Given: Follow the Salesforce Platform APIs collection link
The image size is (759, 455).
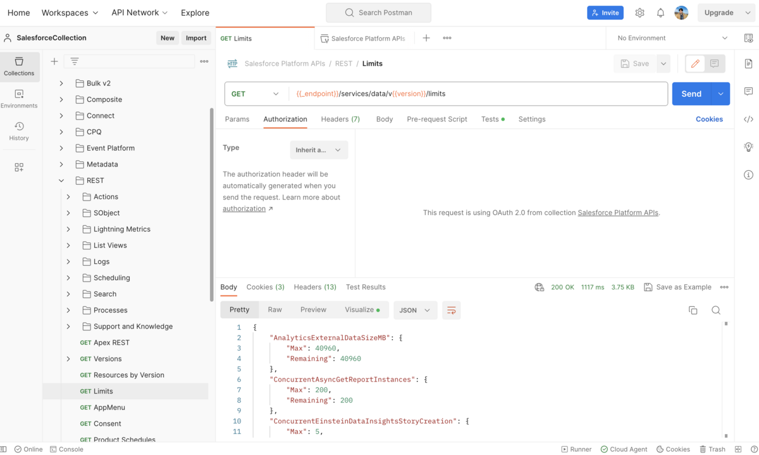Looking at the screenshot, I should point(618,213).
